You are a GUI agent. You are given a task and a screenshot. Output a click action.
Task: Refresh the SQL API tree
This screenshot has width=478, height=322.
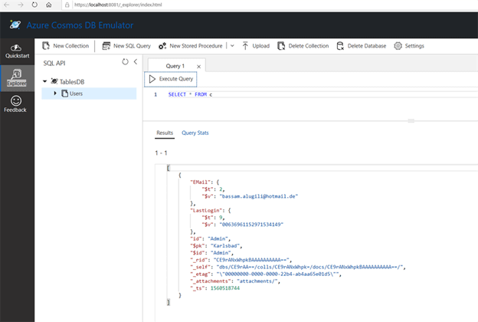tap(126, 62)
